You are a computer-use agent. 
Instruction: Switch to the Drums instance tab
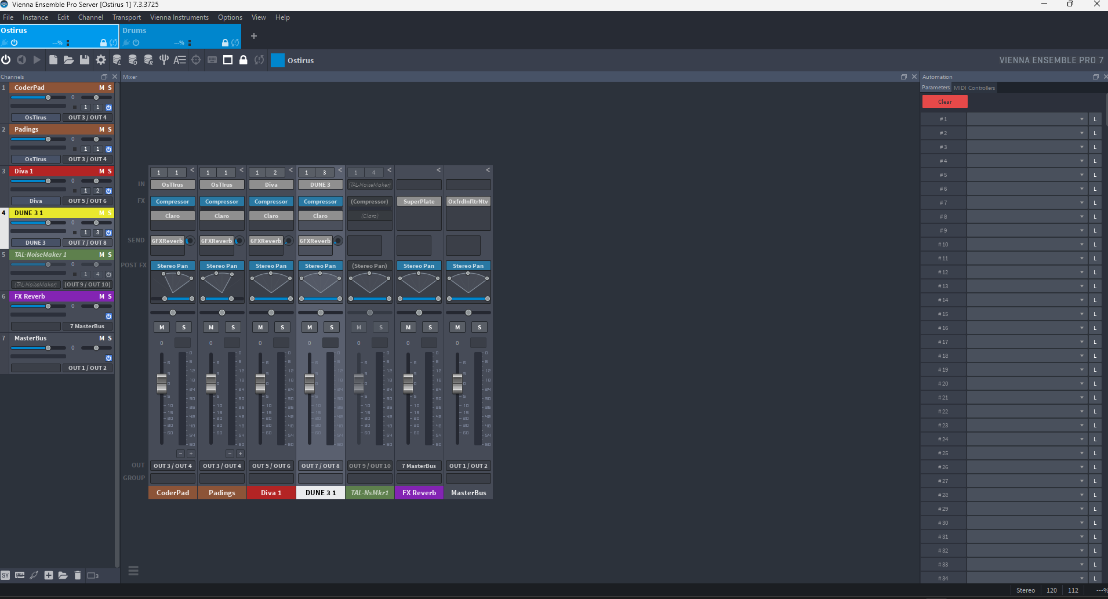click(181, 37)
